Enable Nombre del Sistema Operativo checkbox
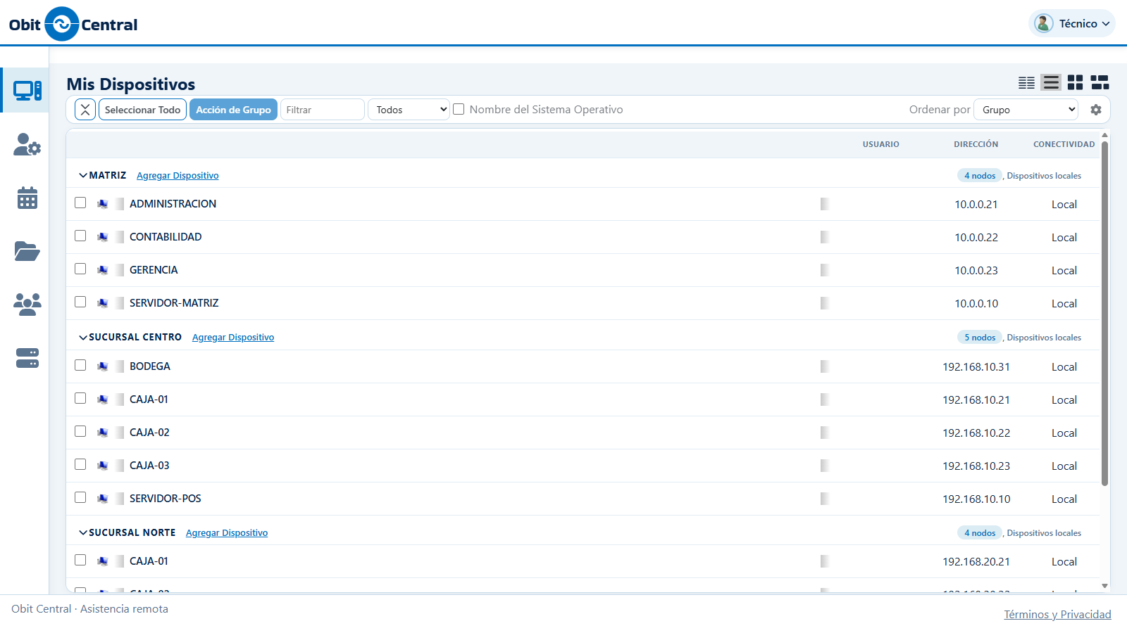1127x633 pixels. click(459, 109)
